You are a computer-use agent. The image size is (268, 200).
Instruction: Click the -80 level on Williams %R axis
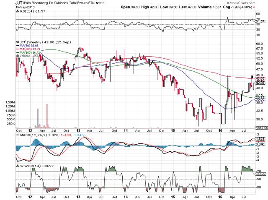(x=258, y=187)
